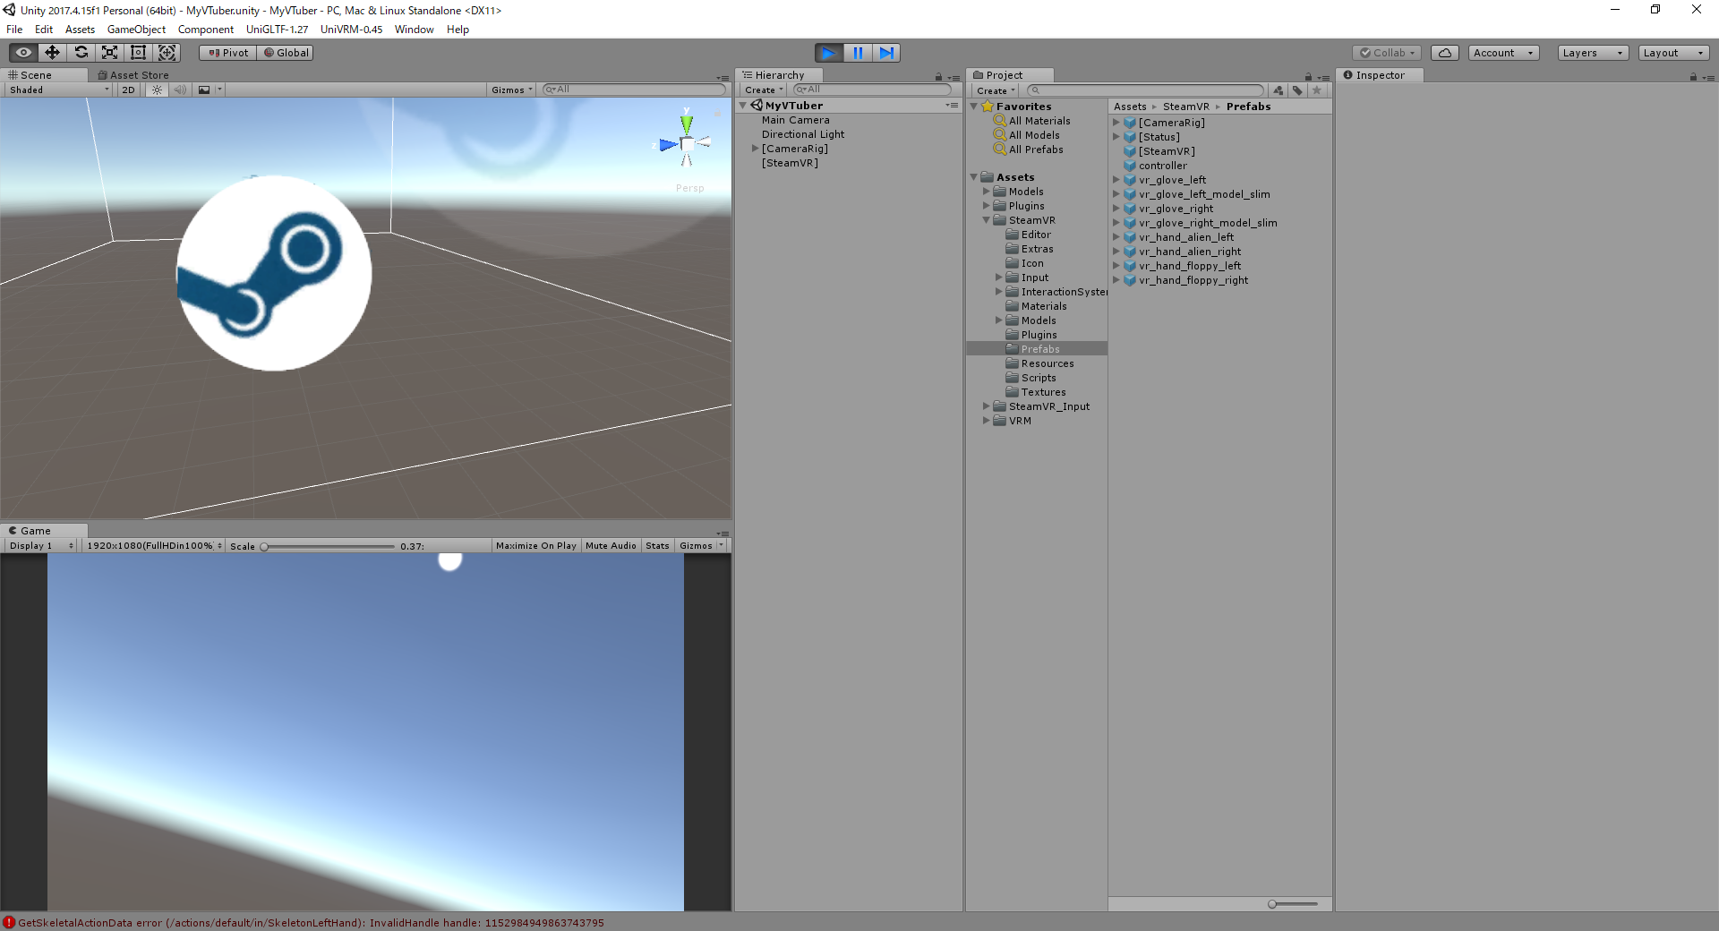1719x931 pixels.
Task: Select the Rotate tool
Action: 81,52
